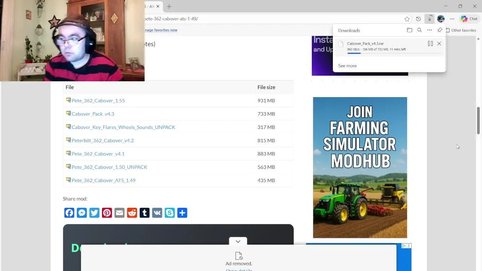This screenshot has height=271, width=482.
Task: Download Pete_362_Cabover_1.55 file
Action: 98,100
